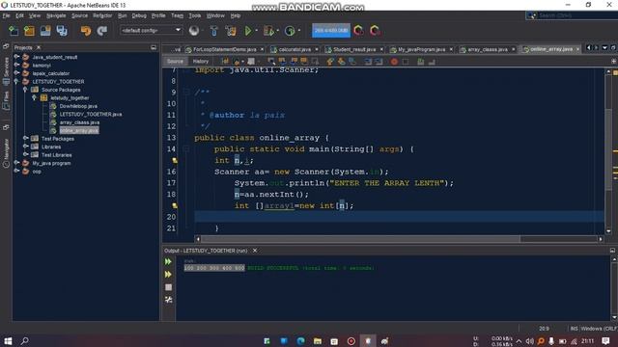Click the Stop Macro Recording square icon

tap(406, 62)
